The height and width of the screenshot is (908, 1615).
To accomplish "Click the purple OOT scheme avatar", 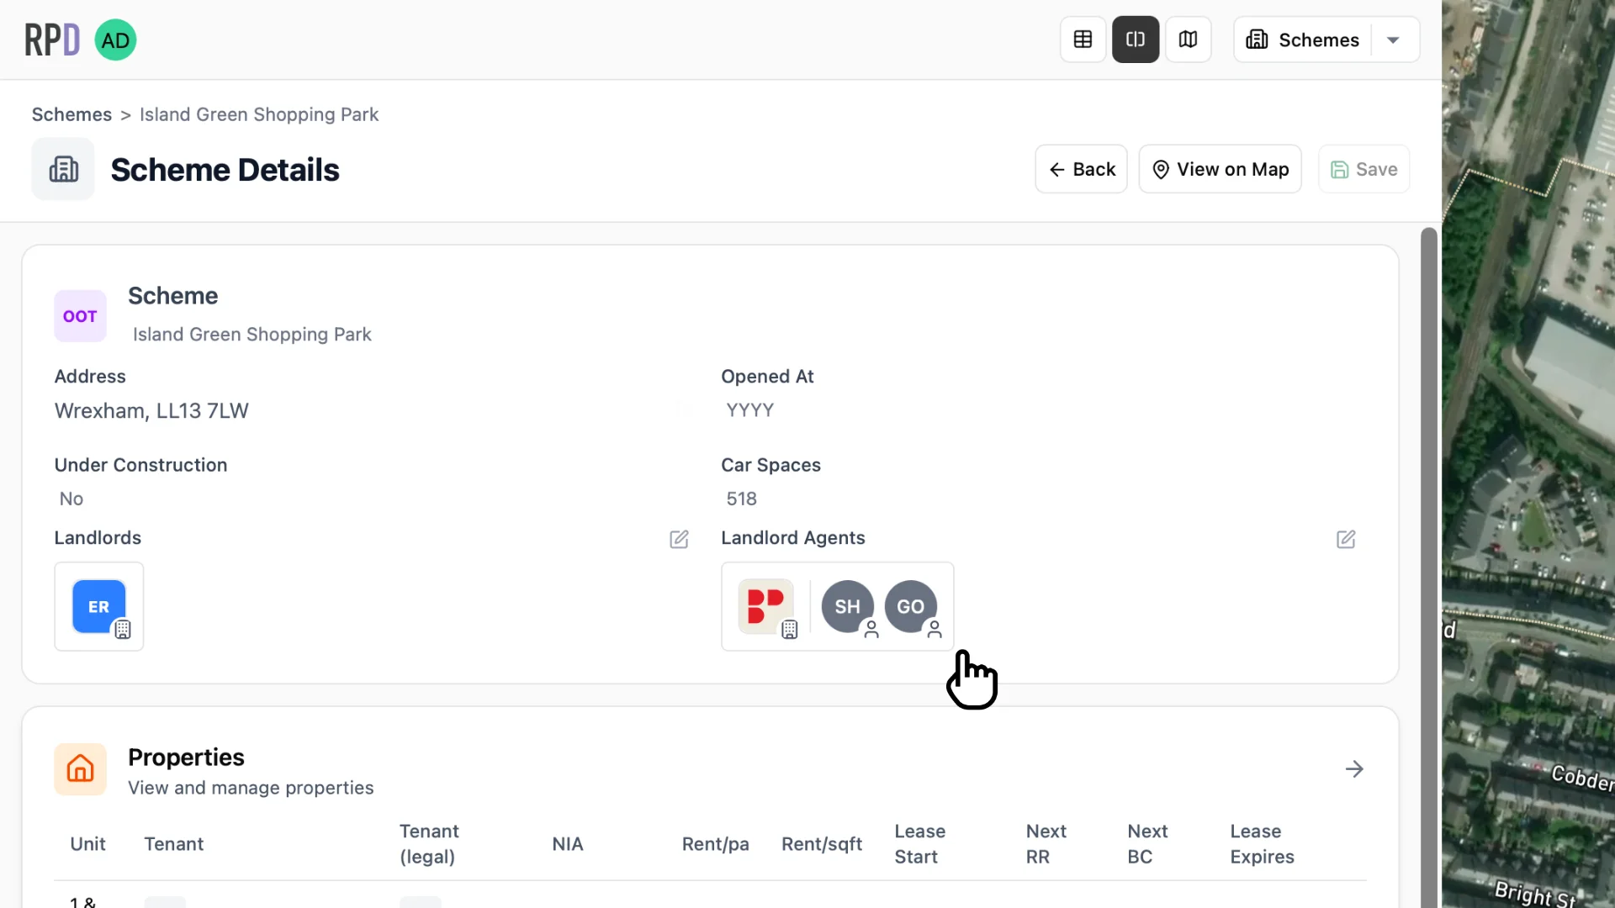I will click(x=80, y=315).
